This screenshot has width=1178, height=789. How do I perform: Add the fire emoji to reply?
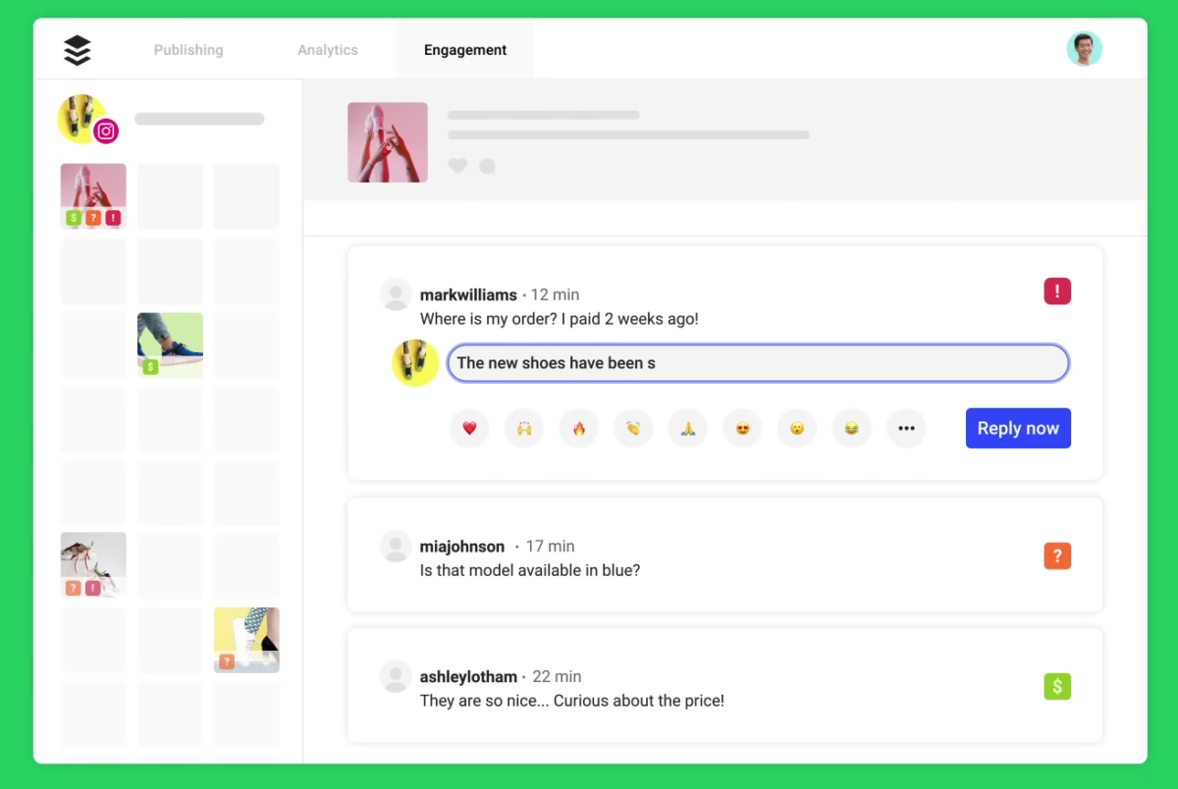(x=579, y=429)
